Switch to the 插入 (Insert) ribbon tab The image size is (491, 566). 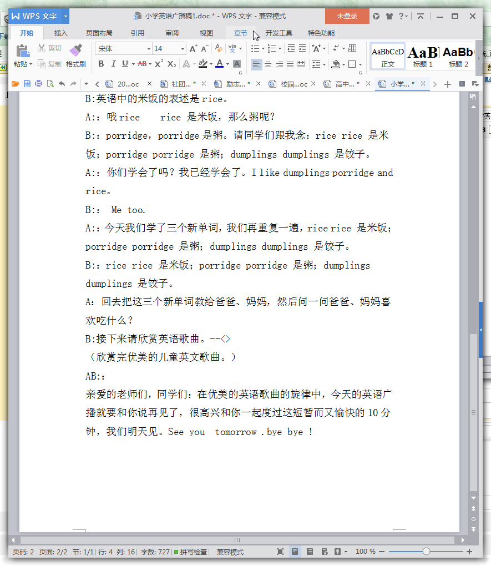click(x=60, y=33)
